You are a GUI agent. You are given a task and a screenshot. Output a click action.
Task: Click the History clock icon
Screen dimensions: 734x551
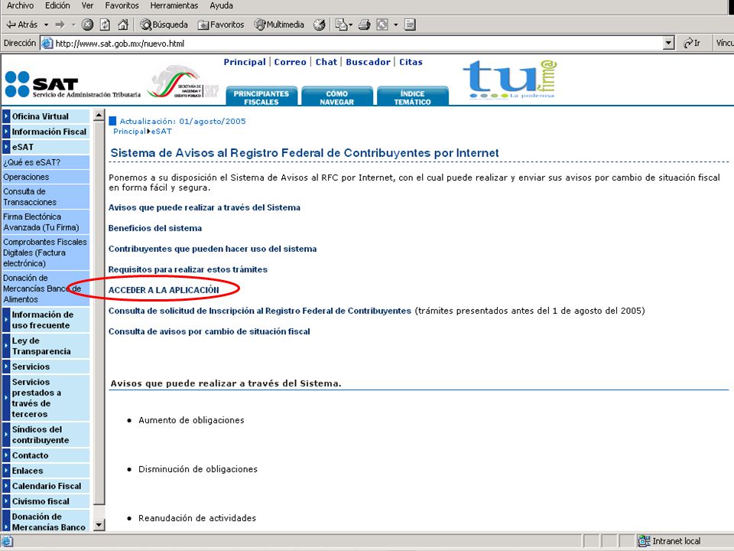click(320, 24)
